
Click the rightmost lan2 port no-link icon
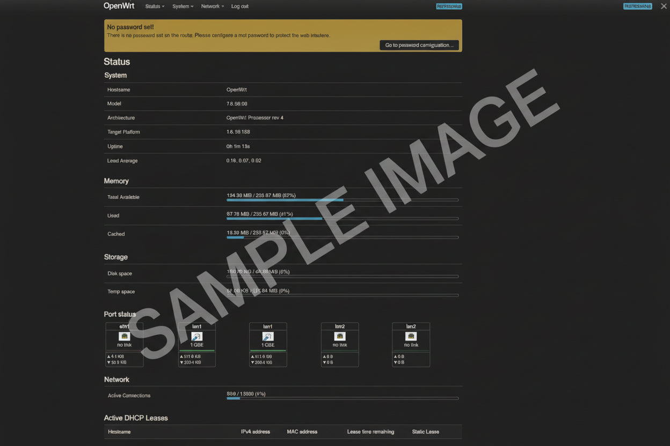pos(411,336)
